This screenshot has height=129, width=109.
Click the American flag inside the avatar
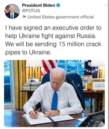tap(7, 10)
